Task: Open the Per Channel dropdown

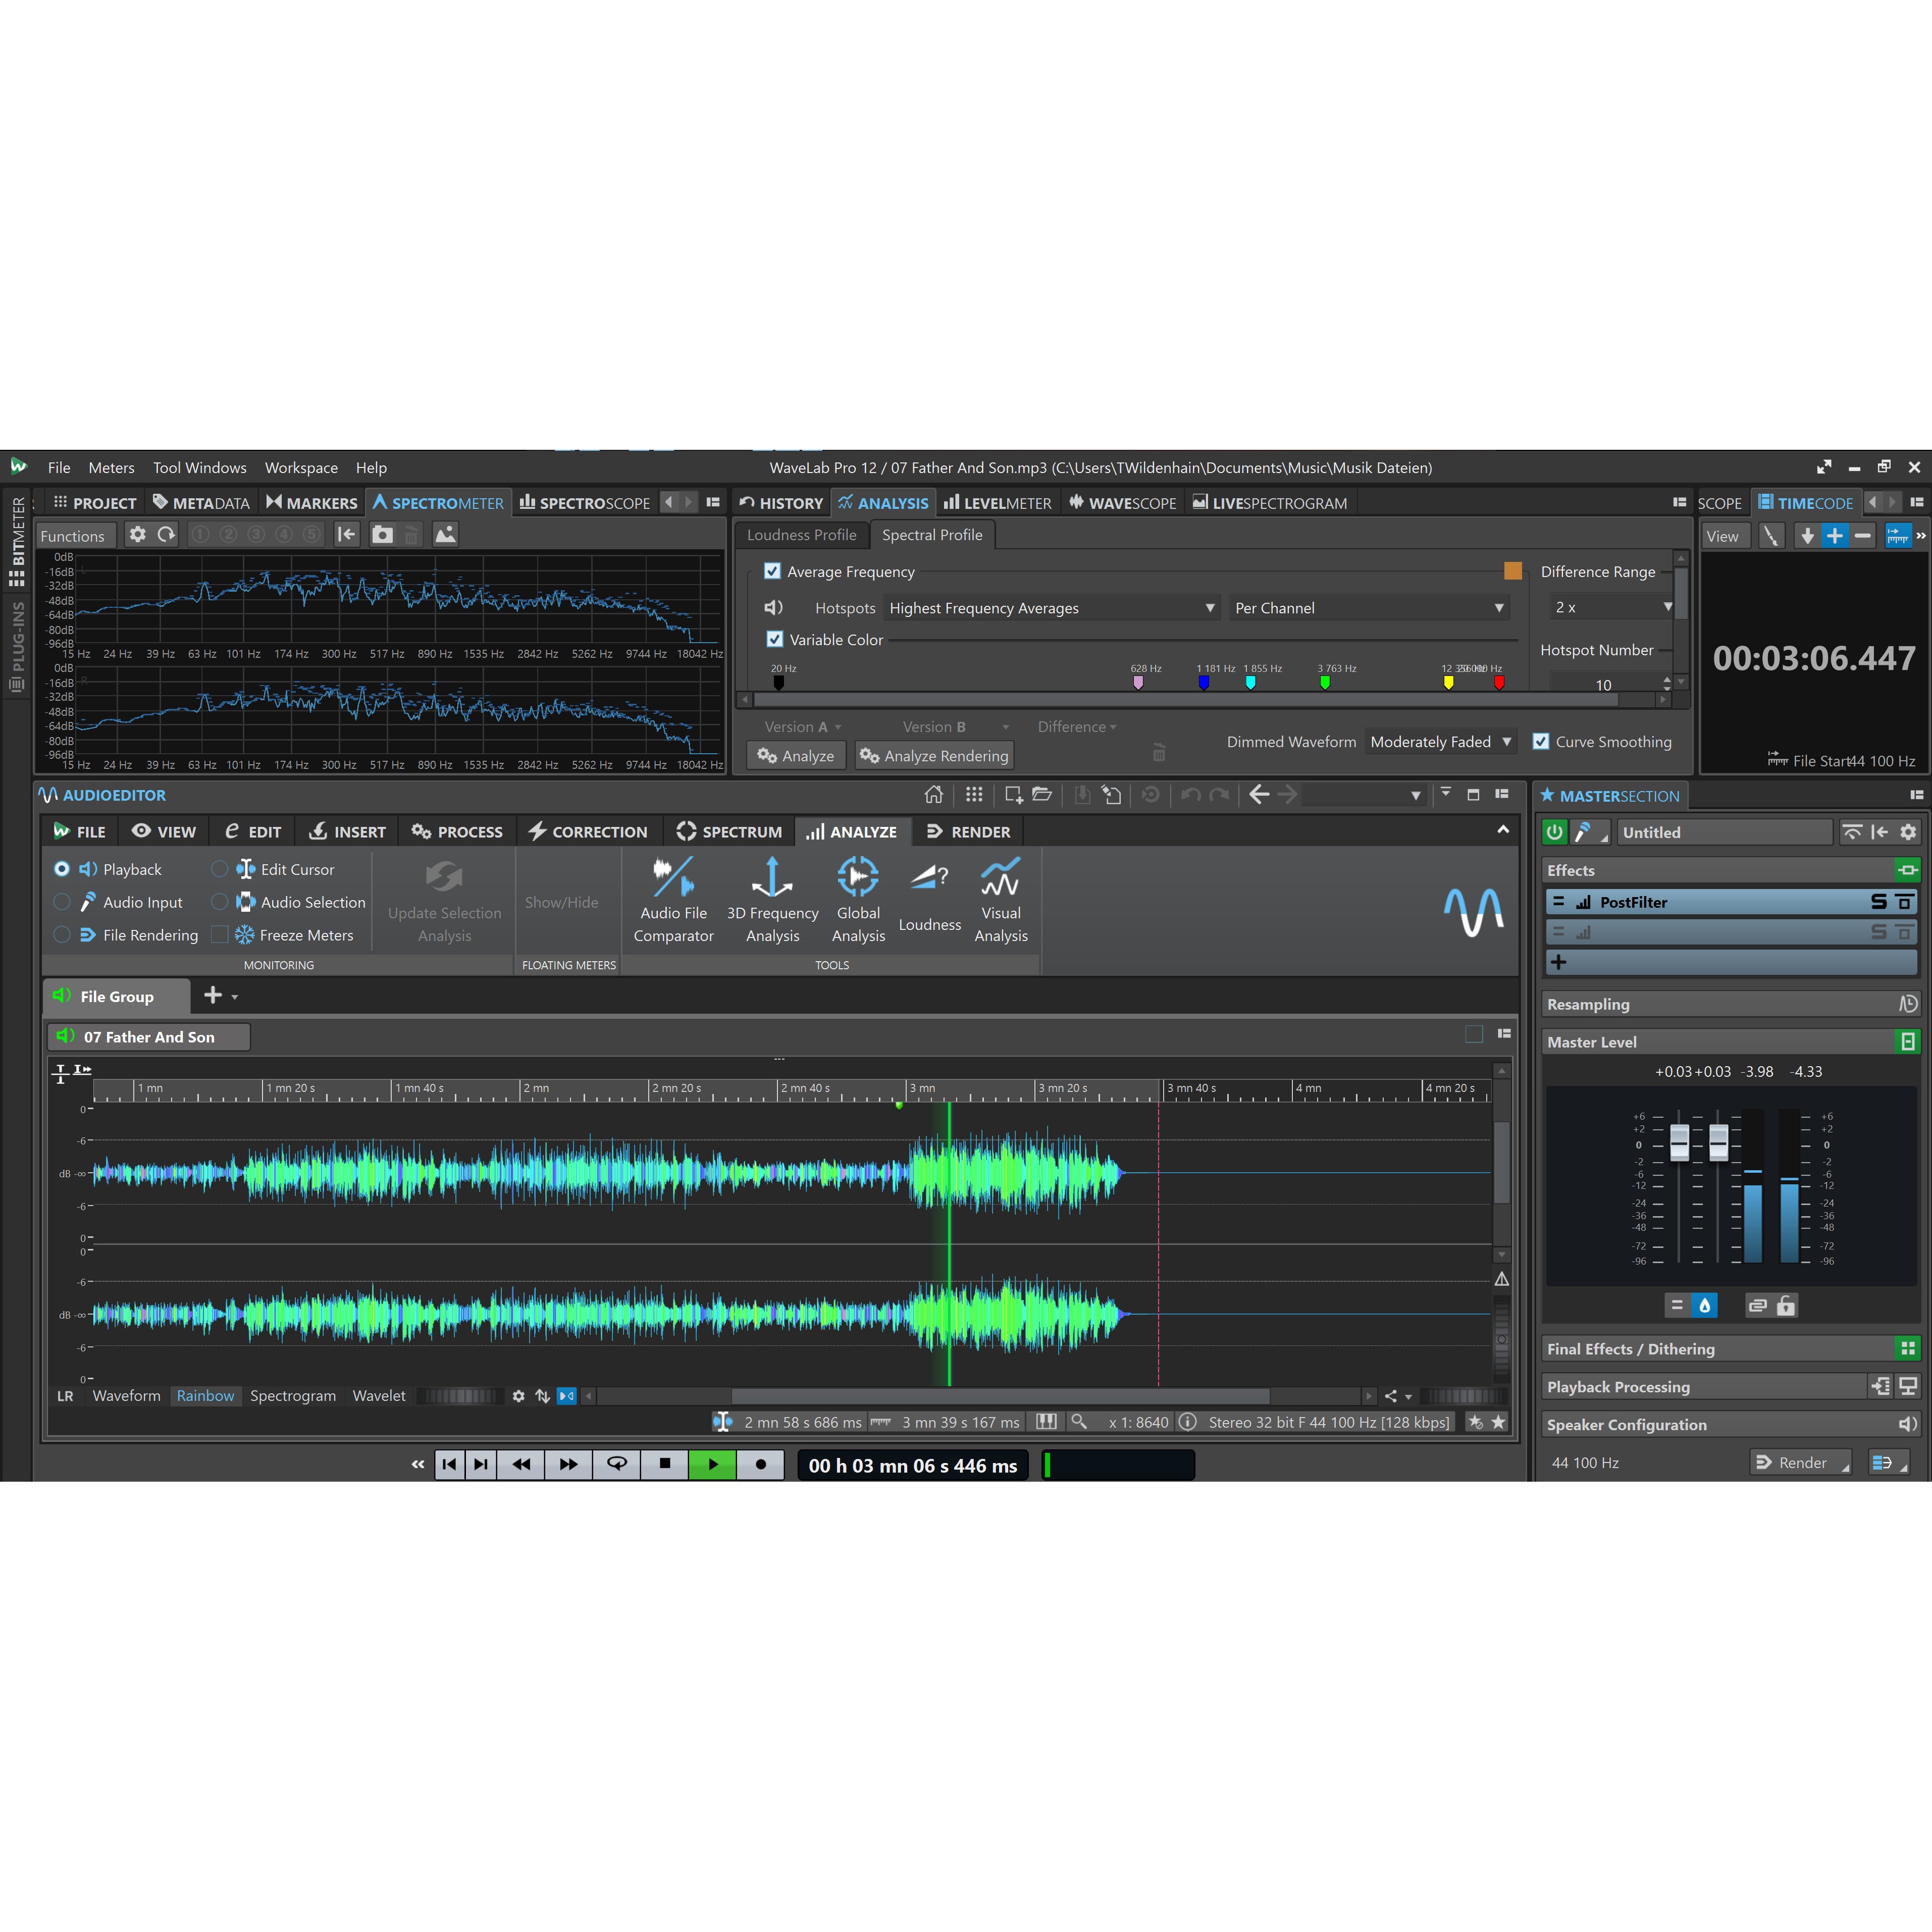Action: (x=1369, y=608)
